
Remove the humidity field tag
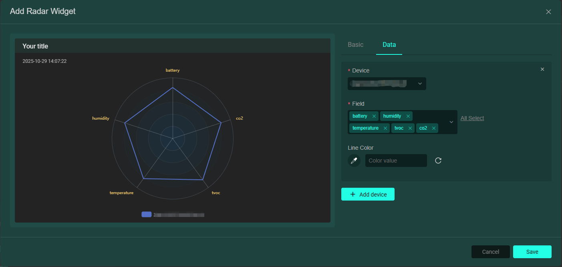[x=408, y=116]
